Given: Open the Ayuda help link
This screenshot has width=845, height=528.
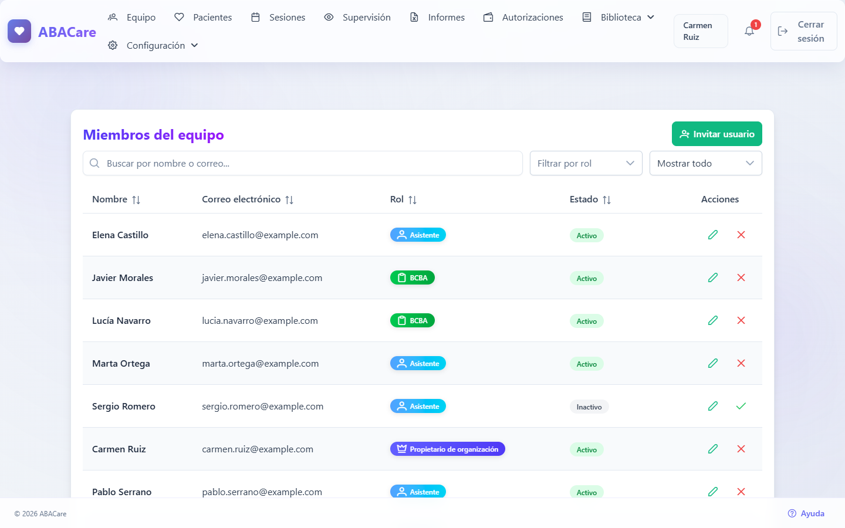Looking at the screenshot, I should [x=806, y=513].
